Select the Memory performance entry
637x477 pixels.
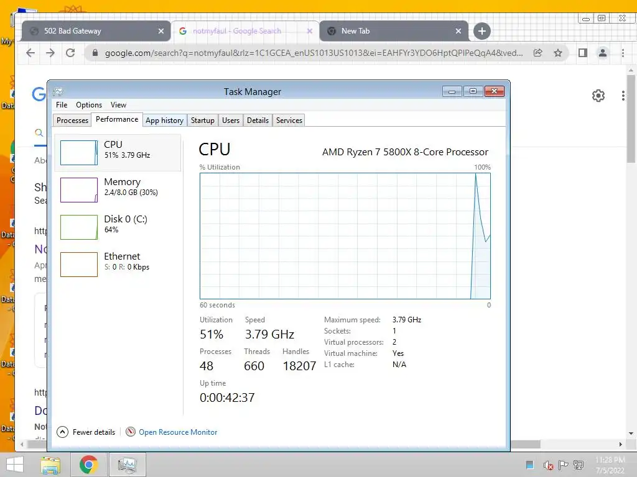pyautogui.click(x=118, y=190)
